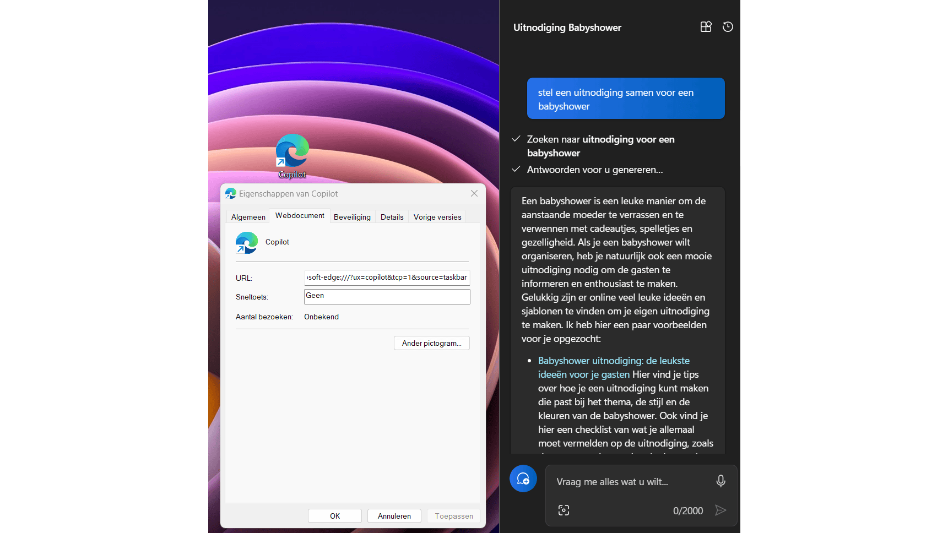Click the 'Zoeken naar uitnodiging voor een babyshower' status line
The width and height of the screenshot is (948, 533).
tap(600, 146)
